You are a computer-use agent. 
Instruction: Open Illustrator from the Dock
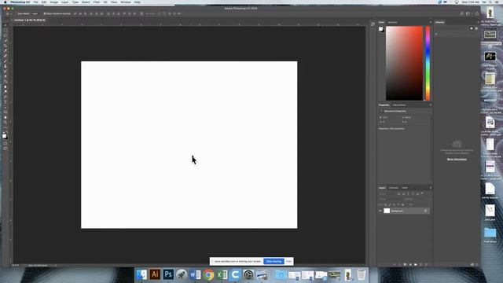tap(155, 274)
